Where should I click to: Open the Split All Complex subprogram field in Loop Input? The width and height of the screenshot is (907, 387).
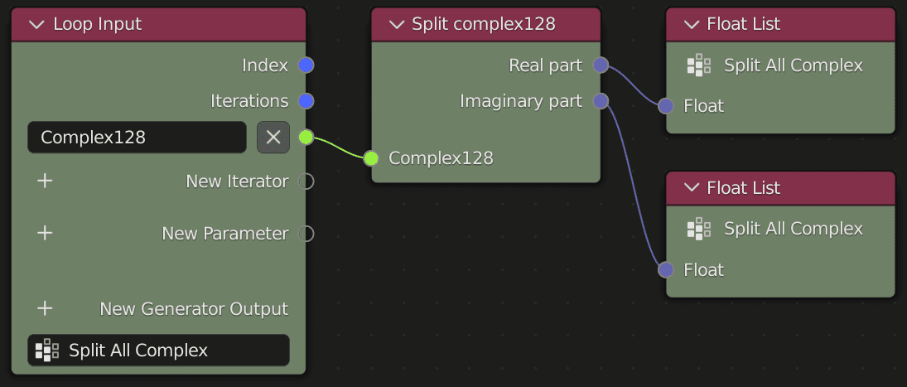point(158,350)
